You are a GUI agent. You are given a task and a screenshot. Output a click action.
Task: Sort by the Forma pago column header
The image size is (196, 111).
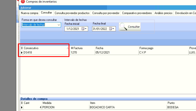[146, 48]
